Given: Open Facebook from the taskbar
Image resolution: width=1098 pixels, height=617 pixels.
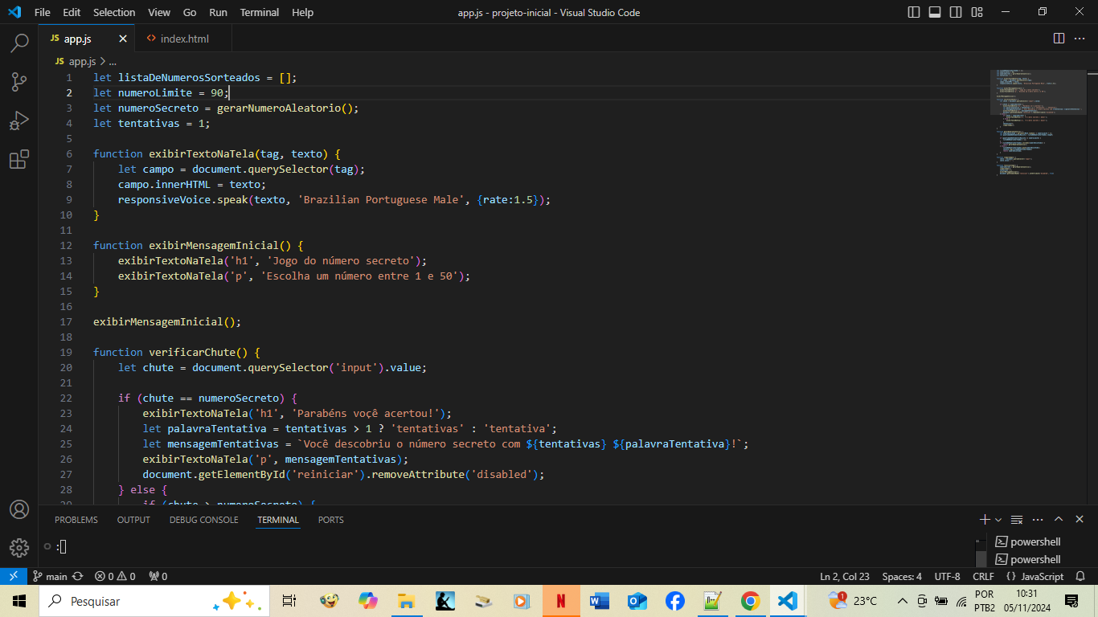Looking at the screenshot, I should [674, 601].
